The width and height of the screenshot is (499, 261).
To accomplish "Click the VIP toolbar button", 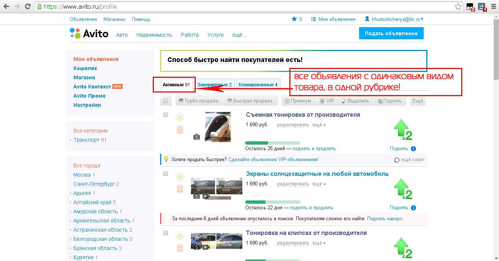I will click(x=327, y=101).
